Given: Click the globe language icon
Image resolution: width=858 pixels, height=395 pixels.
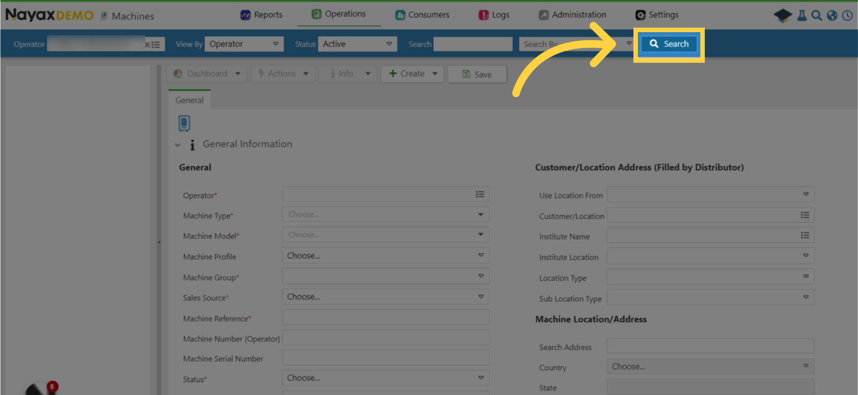Looking at the screenshot, I should tap(832, 16).
